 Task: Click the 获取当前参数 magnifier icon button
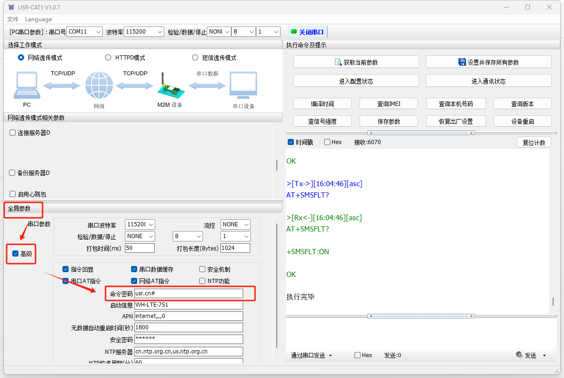356,62
